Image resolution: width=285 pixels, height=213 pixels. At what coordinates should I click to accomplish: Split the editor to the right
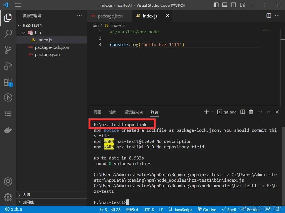point(269,16)
